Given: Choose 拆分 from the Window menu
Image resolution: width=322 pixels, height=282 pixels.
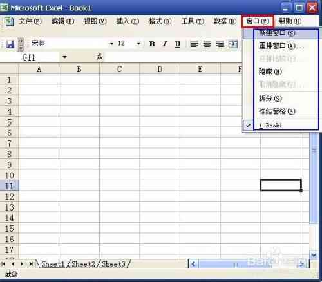Looking at the screenshot, I should click(280, 99).
